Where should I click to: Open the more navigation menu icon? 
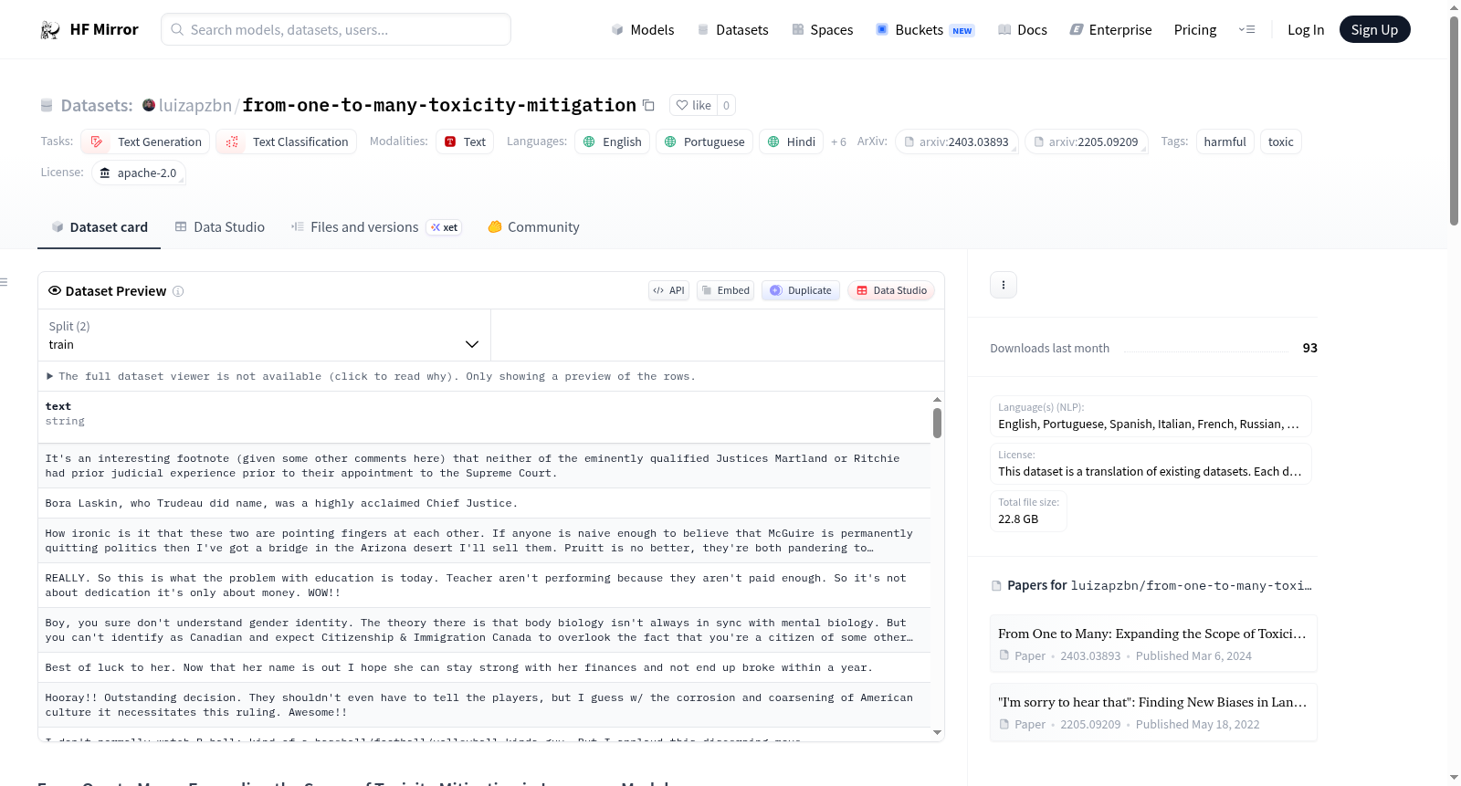click(1246, 30)
